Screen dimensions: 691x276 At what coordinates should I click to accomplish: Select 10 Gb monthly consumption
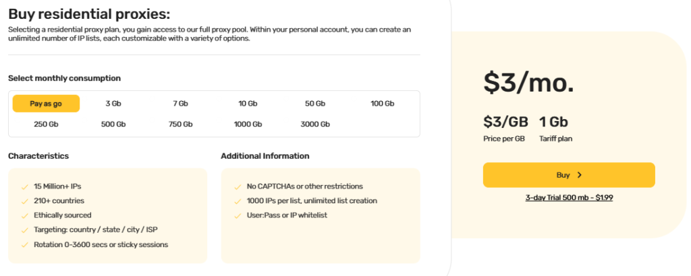[248, 104]
